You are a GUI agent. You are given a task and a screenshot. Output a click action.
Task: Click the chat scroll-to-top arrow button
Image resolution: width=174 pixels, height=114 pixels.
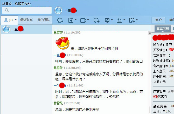pyautogui.click(x=150, y=33)
